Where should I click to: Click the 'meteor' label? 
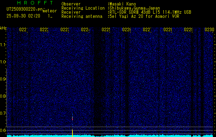(50, 11)
